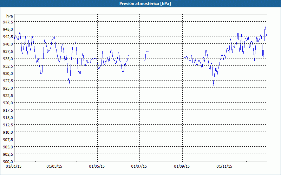Select the 907,5 y-axis label
The width and height of the screenshot is (281, 175).
[x=8, y=139]
